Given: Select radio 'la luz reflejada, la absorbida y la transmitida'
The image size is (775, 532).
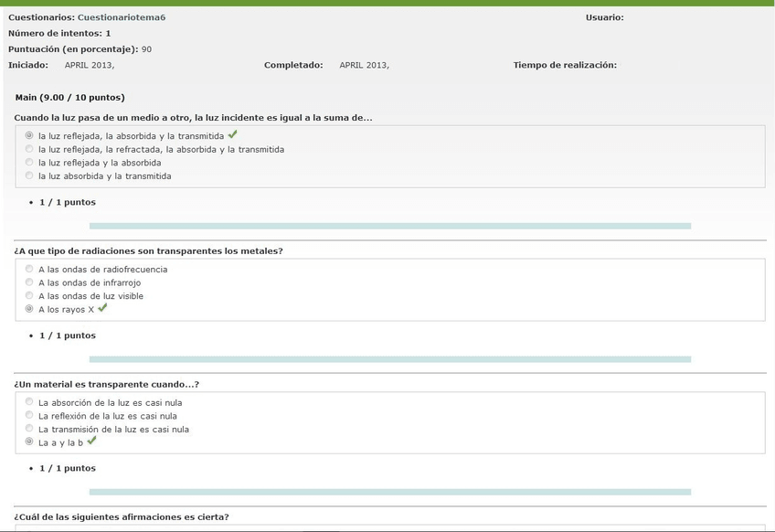Looking at the screenshot, I should 29,135.
